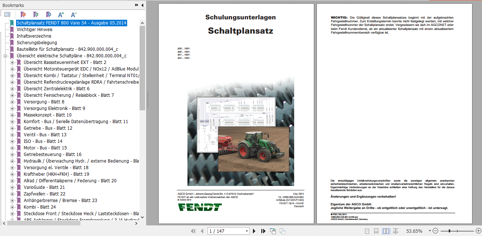This screenshot has width=482, height=236.
Task: Click the next view icon
Action: [x=282, y=231]
